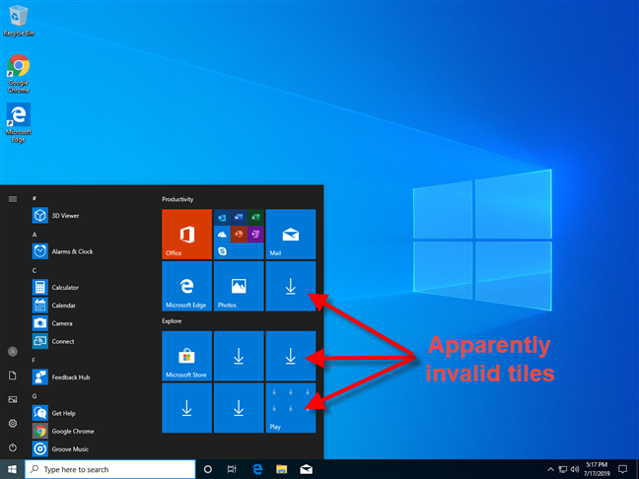Open Mail from the taskbar
639x479 pixels.
(x=306, y=469)
